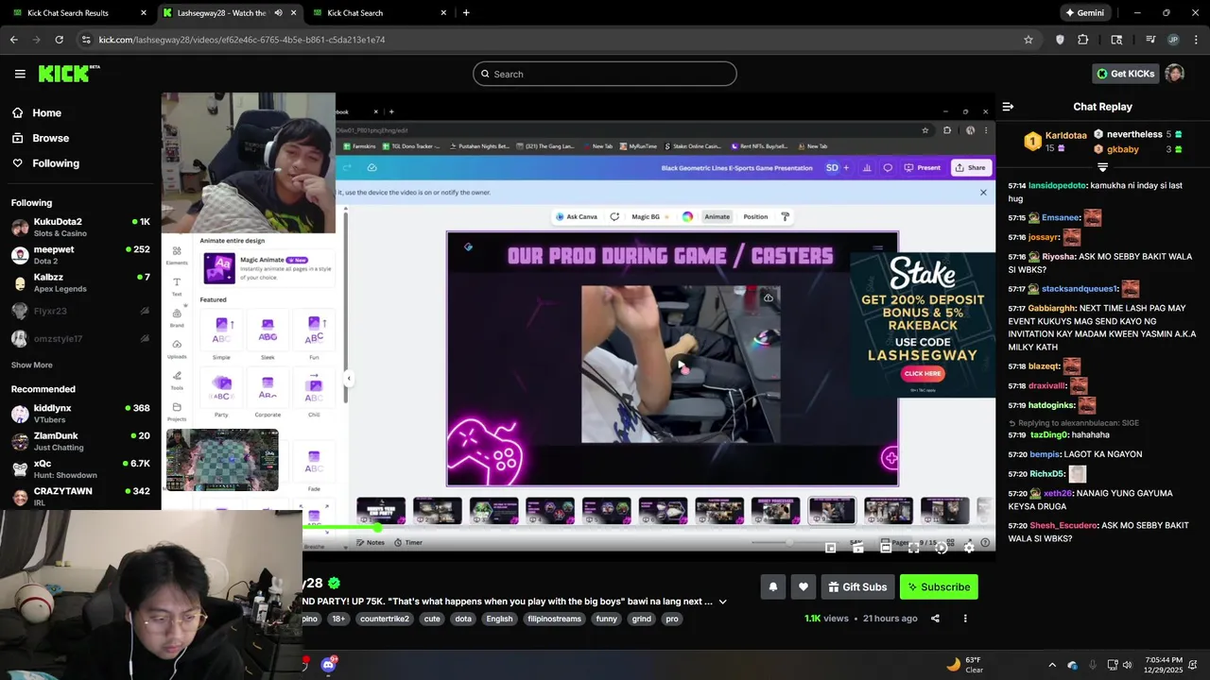This screenshot has width=1210, height=680.
Task: Click the Kick logo
Action: [69, 74]
